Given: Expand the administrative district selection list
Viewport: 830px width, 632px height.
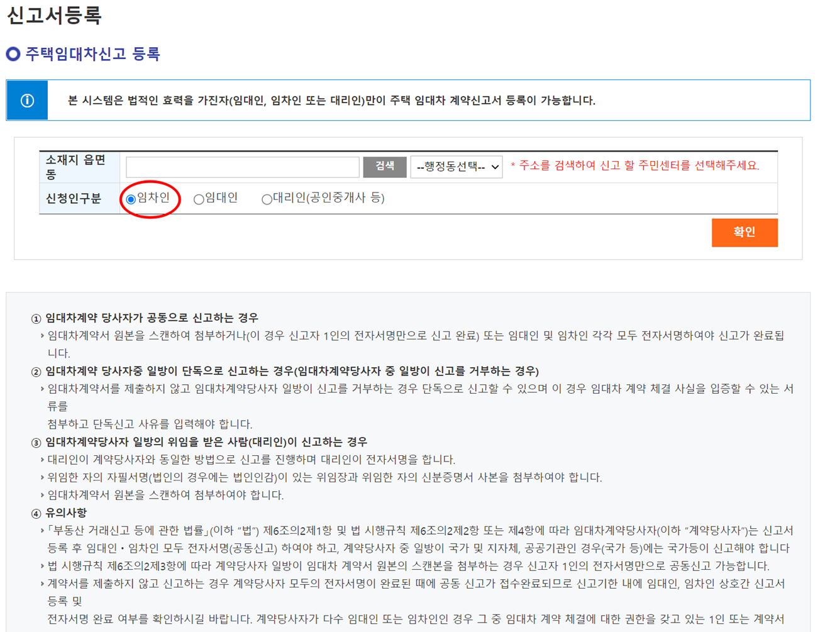Looking at the screenshot, I should [x=456, y=166].
